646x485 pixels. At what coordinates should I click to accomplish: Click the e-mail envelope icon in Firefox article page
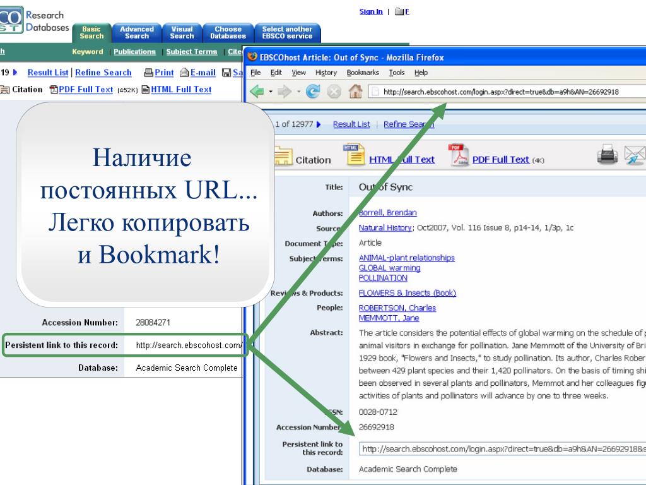[635, 155]
